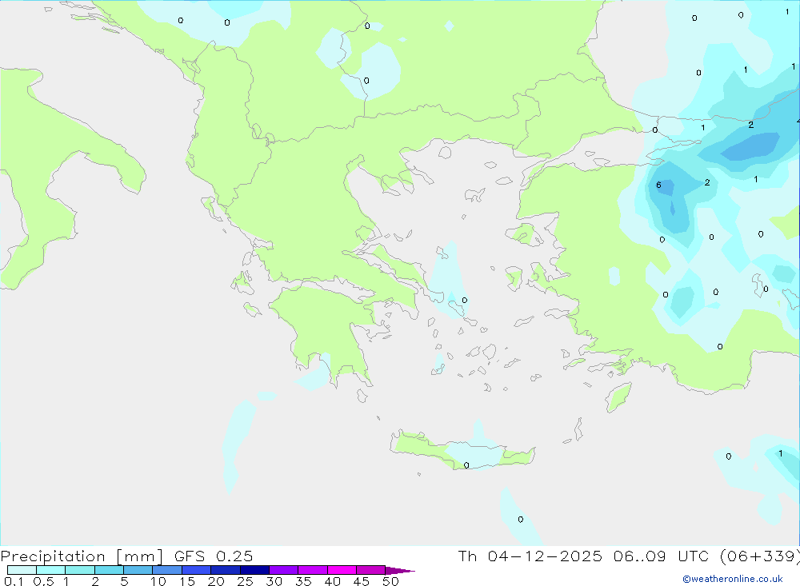Pick the 1–2 mm legend color swatch

(x=80, y=570)
